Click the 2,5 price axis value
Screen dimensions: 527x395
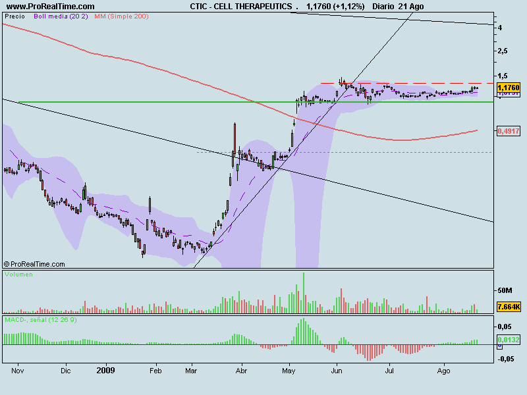click(x=503, y=51)
